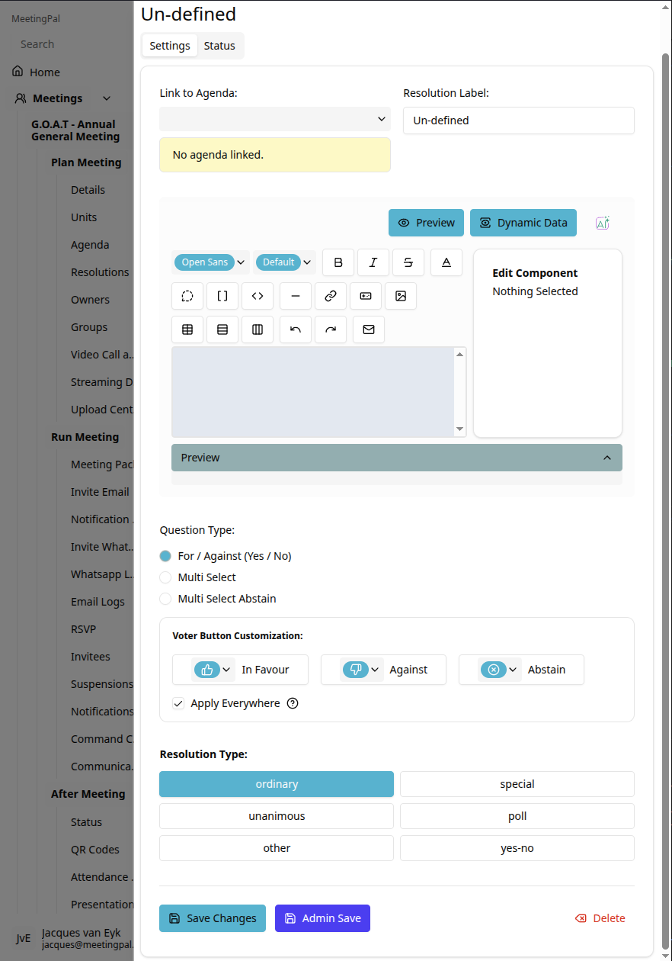
Task: Select the special resolution type
Action: click(x=517, y=784)
